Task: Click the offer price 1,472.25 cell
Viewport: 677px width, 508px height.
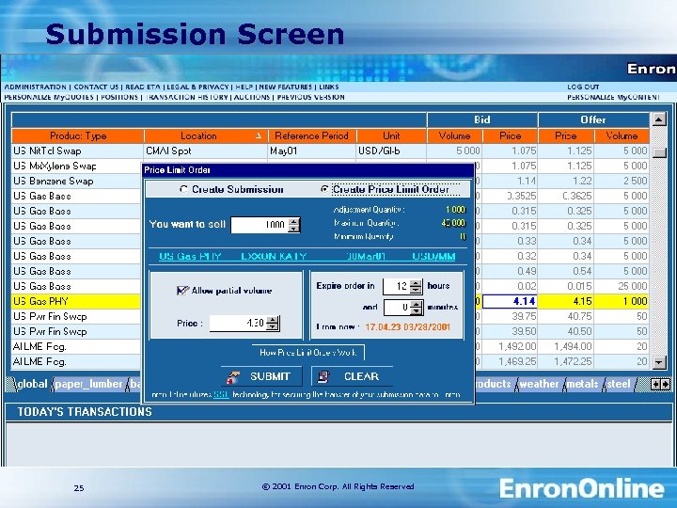Action: (566, 361)
